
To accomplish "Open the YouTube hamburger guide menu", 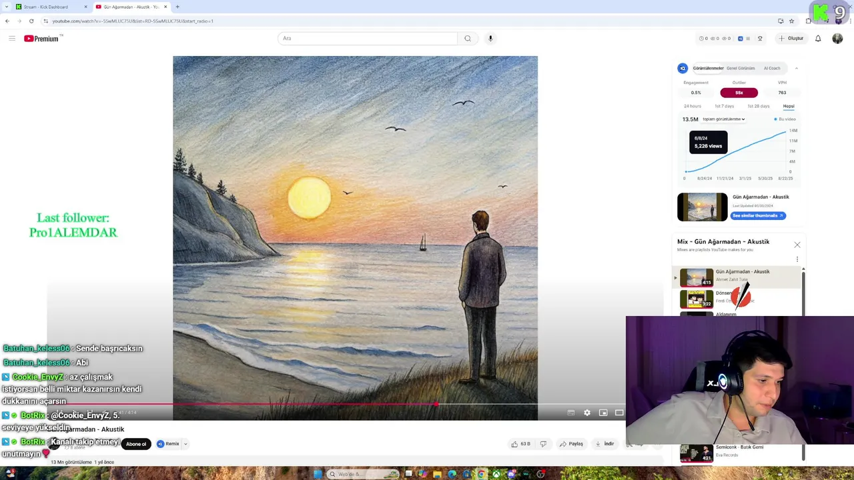I will 12,39.
